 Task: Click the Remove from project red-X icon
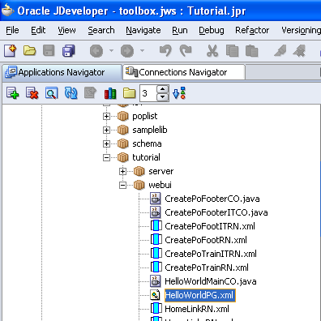[x=32, y=93]
